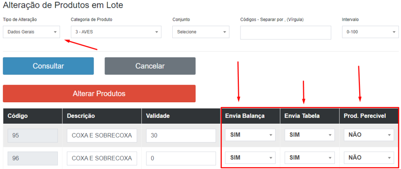Click the Validade field showing 0

pyautogui.click(x=181, y=158)
